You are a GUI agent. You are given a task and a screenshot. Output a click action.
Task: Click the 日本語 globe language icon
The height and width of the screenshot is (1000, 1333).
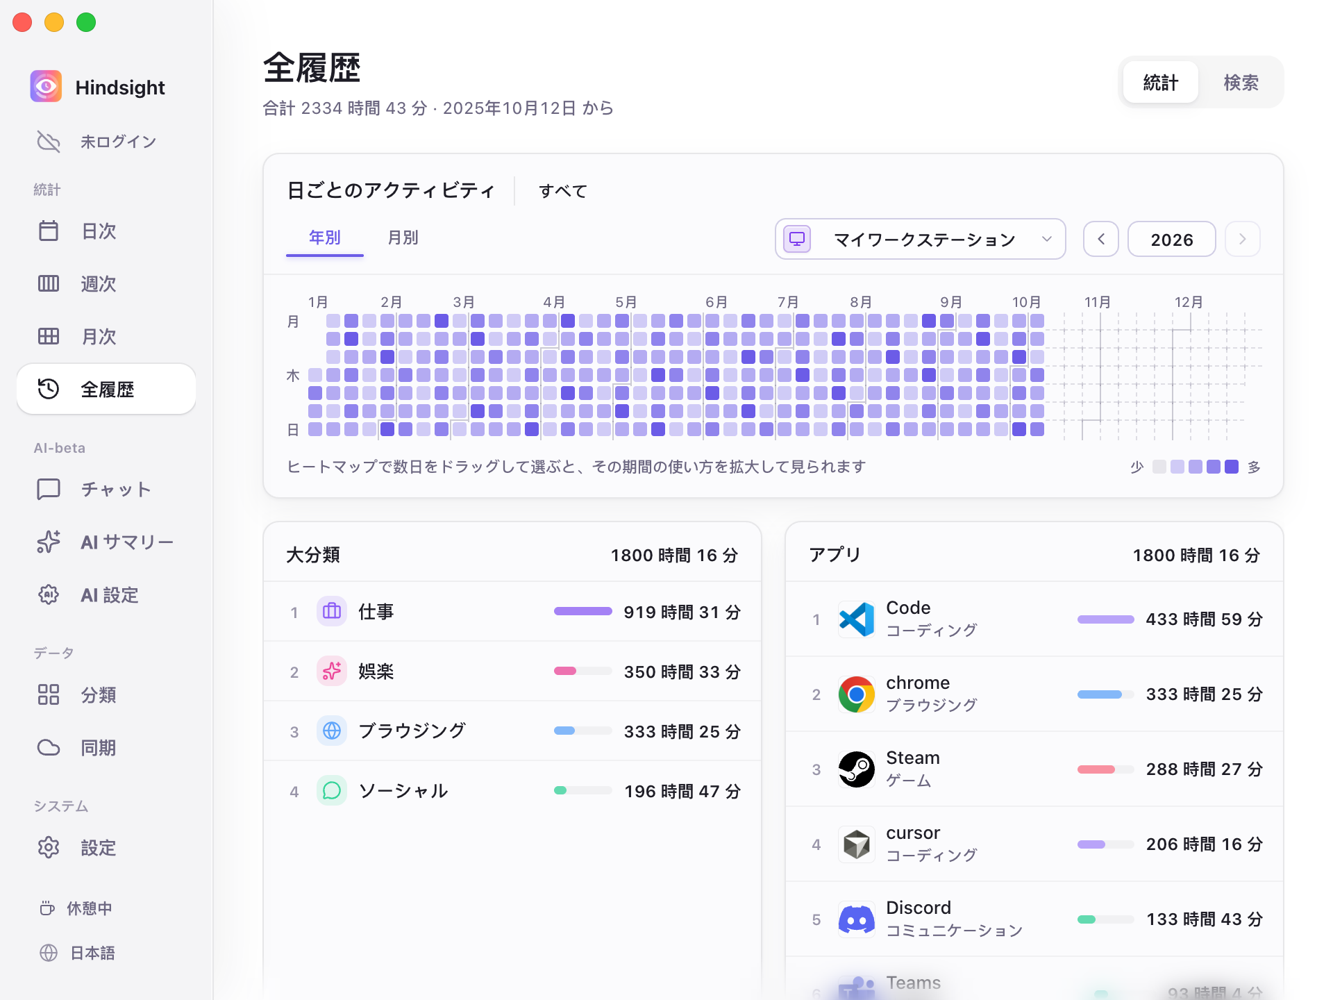49,953
